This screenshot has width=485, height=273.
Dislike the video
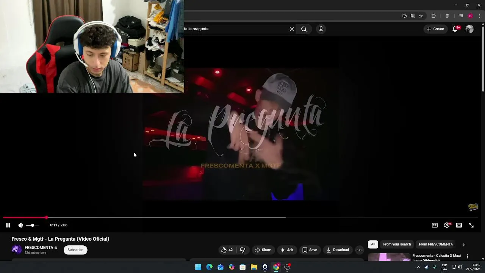pos(242,250)
